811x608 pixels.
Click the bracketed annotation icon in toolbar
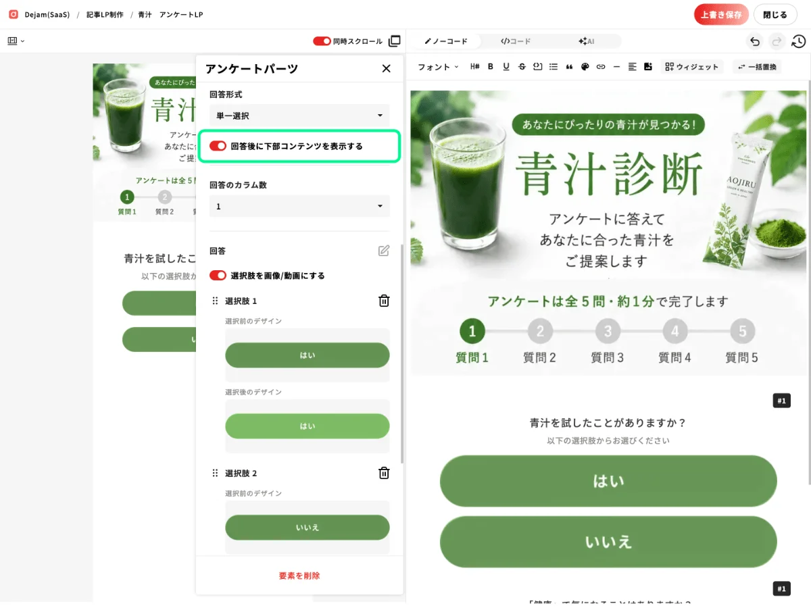click(538, 66)
